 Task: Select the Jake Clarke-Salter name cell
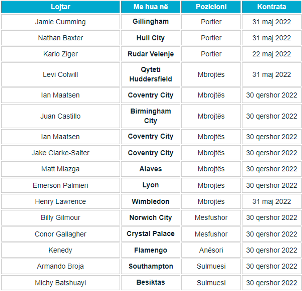60,153
